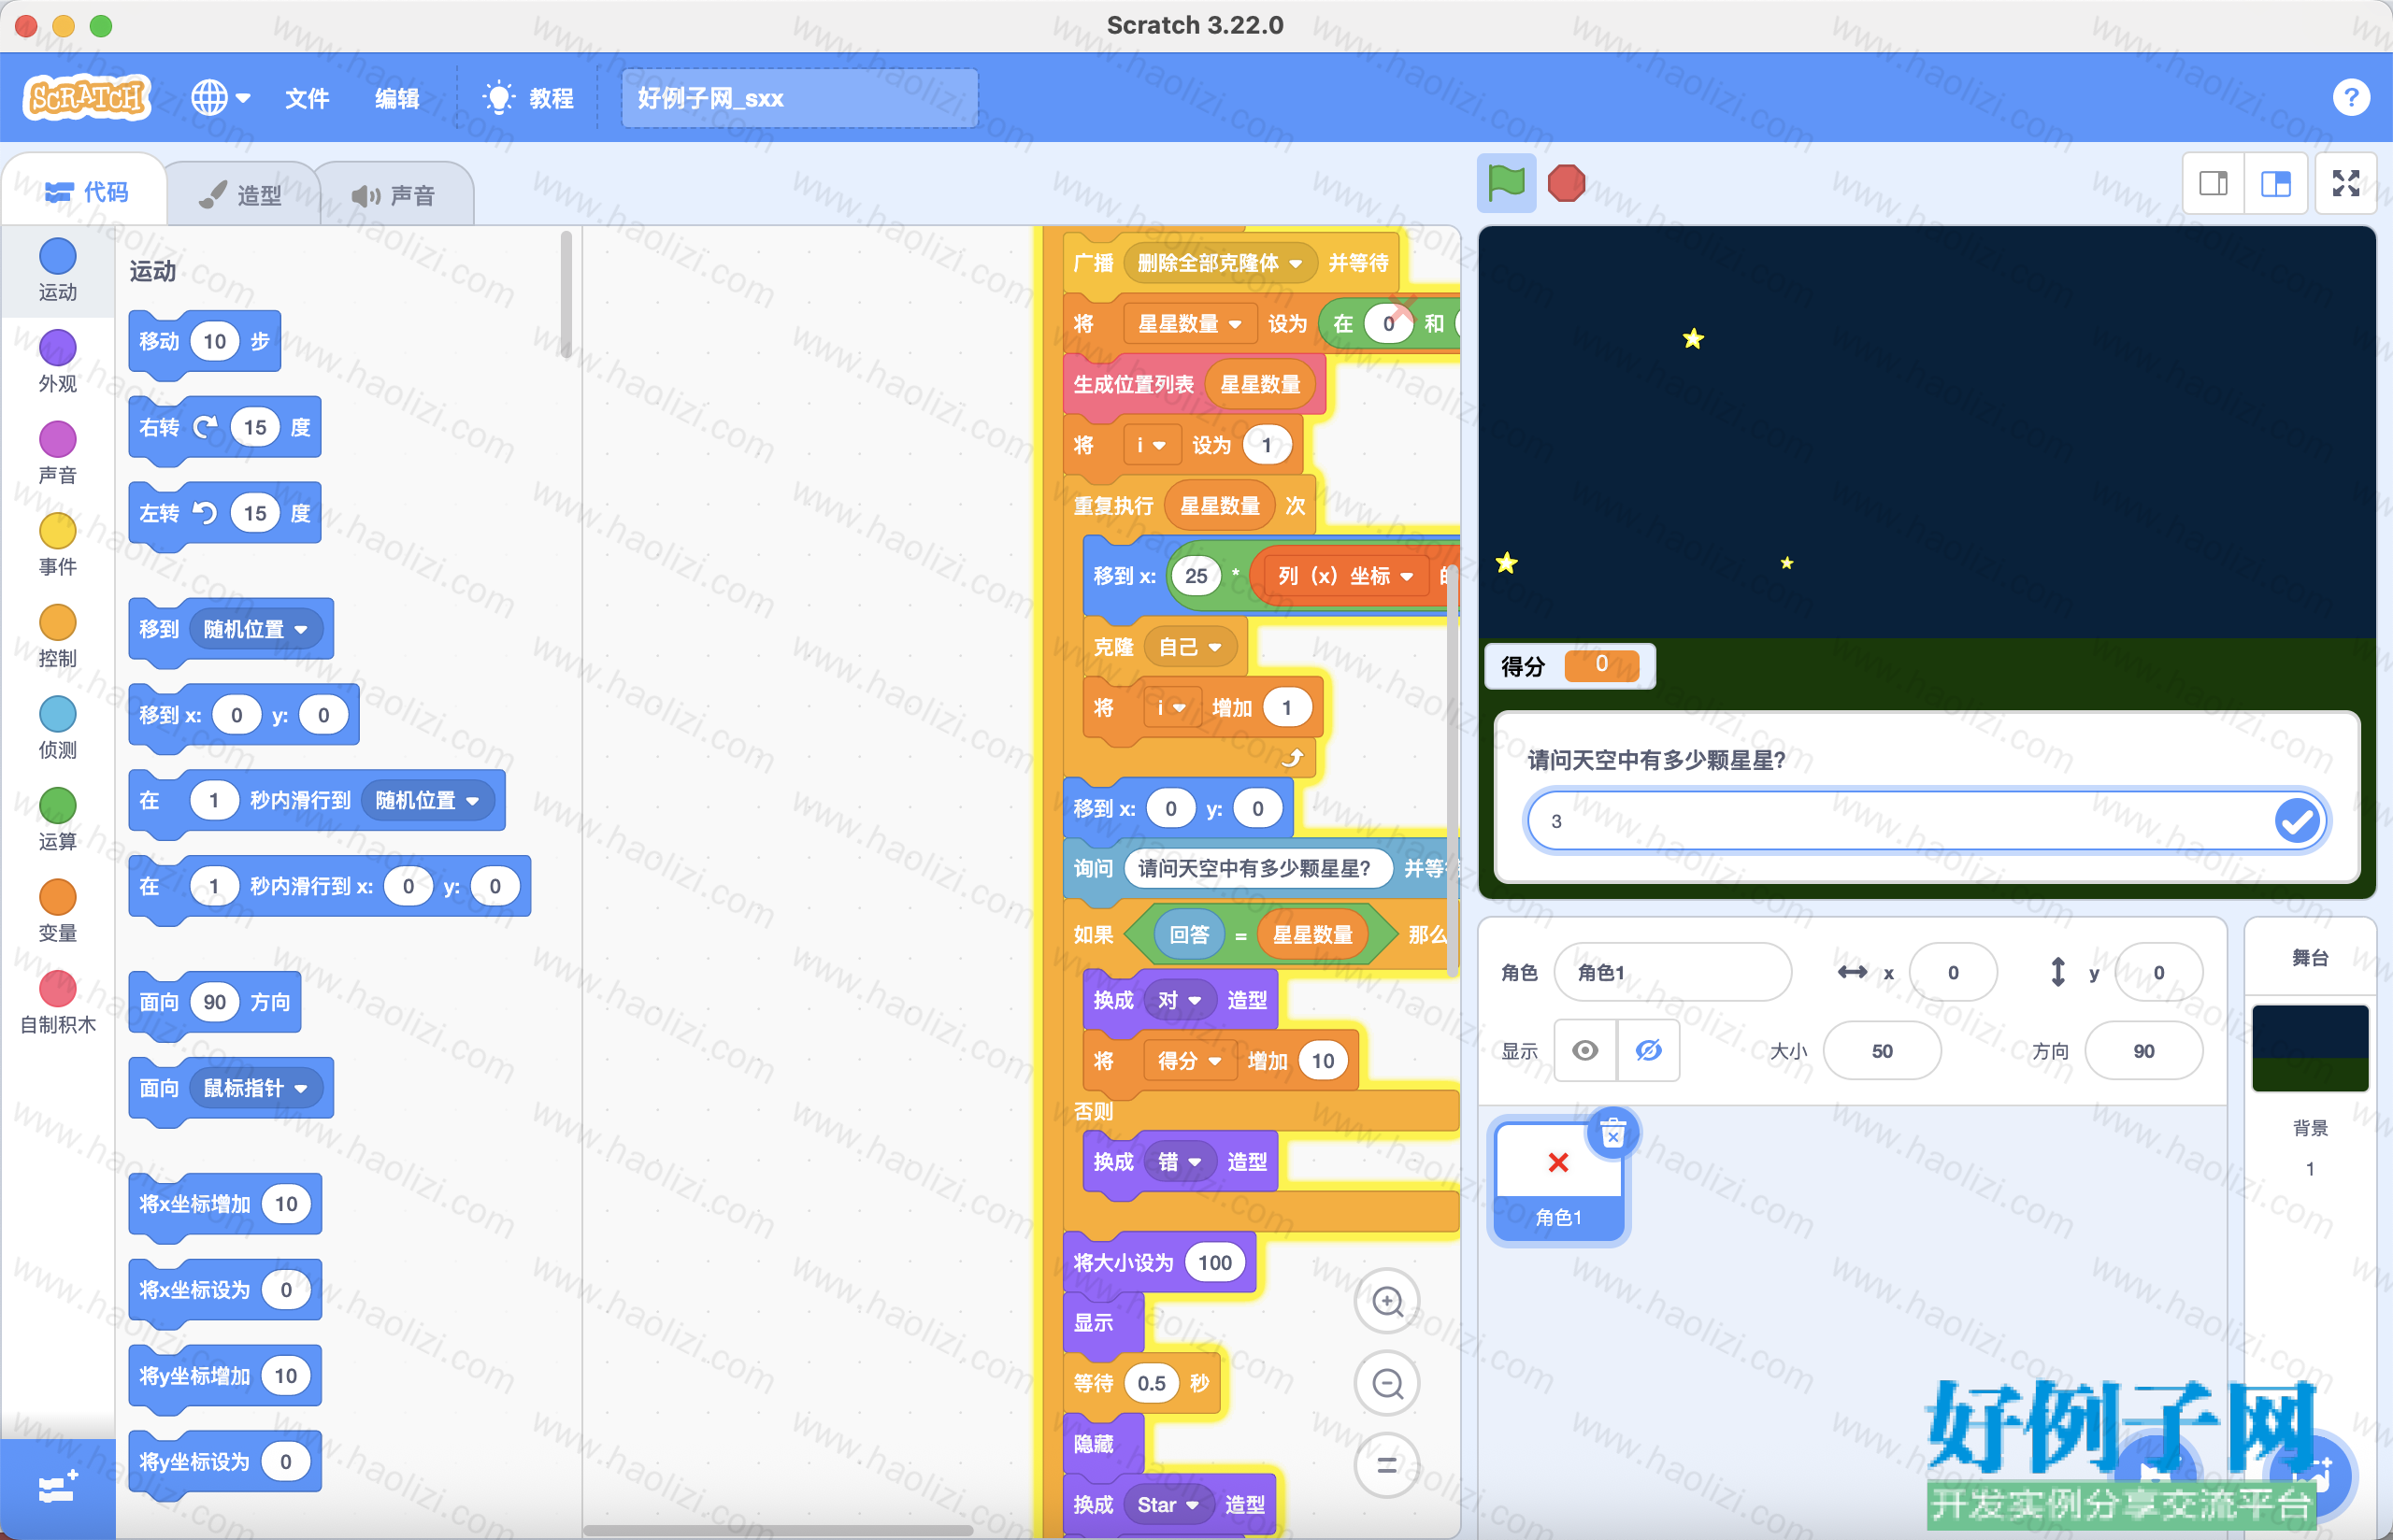Hide the sprite with crossed eye icon
The image size is (2393, 1540).
pos(1648,1051)
